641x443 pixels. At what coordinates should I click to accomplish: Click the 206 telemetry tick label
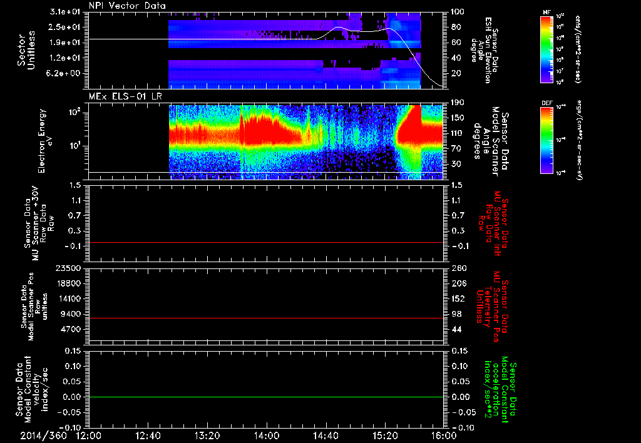(x=458, y=283)
